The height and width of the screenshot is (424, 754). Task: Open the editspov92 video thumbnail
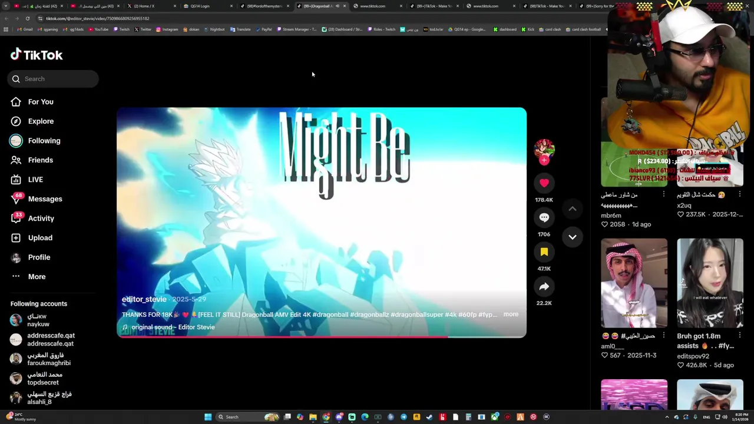point(710,283)
